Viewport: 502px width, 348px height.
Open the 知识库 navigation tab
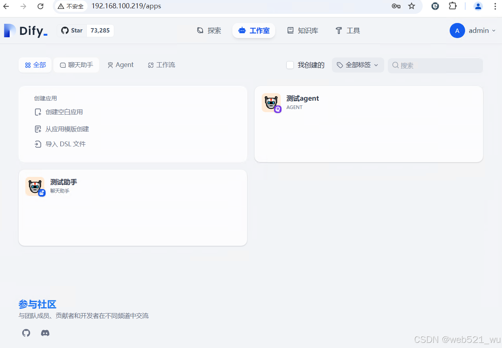303,31
